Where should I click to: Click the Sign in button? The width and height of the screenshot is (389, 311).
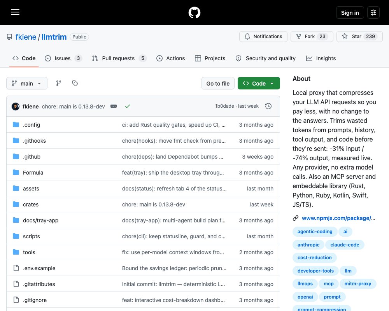coord(350,12)
